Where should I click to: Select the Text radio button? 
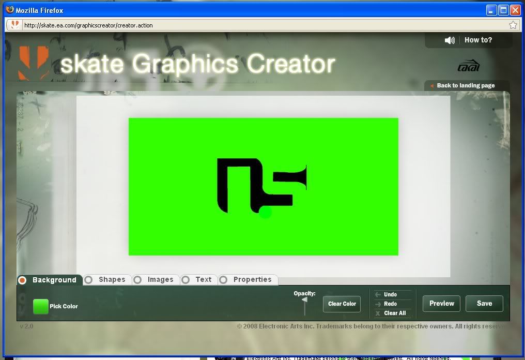coord(186,280)
